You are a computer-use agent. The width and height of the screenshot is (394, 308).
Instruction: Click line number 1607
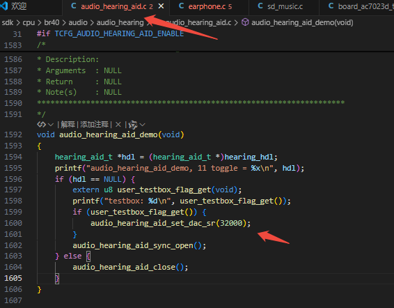[x=13, y=300]
